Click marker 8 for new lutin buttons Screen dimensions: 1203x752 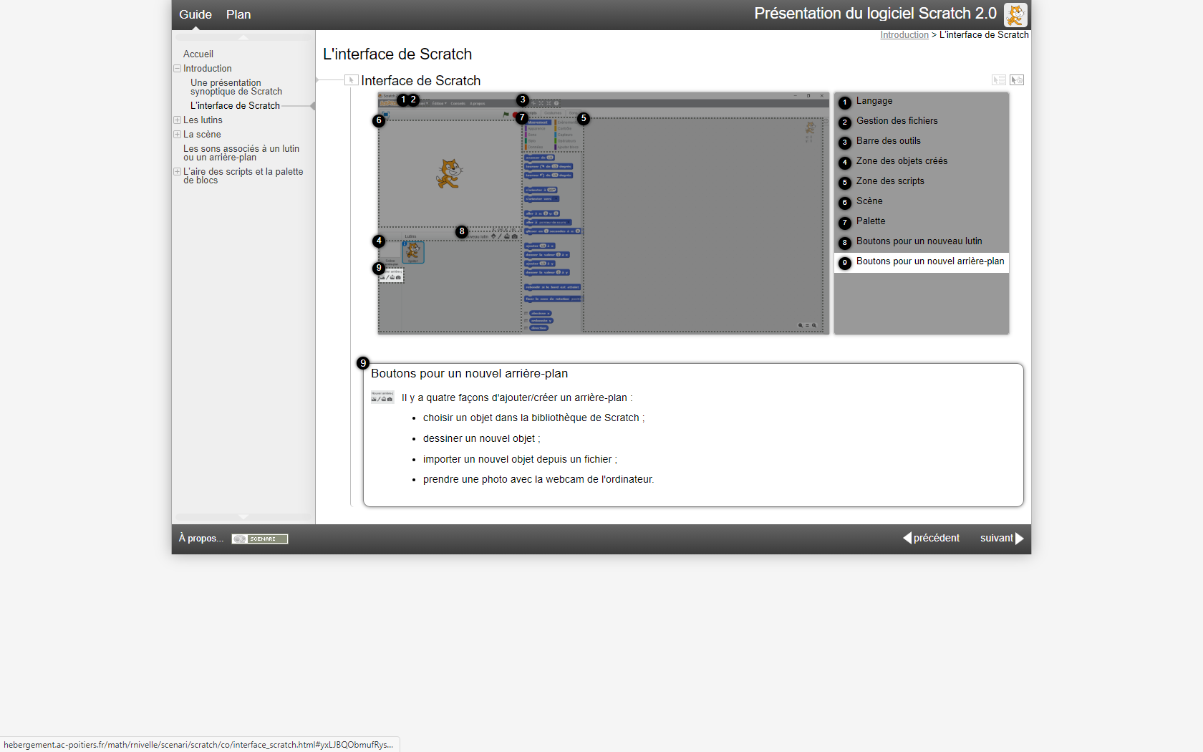pos(462,231)
